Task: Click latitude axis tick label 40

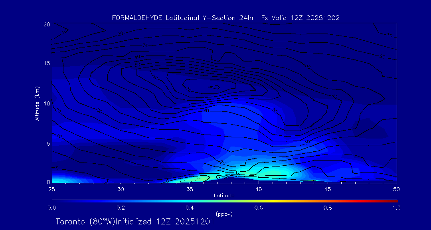Action: 259,189
